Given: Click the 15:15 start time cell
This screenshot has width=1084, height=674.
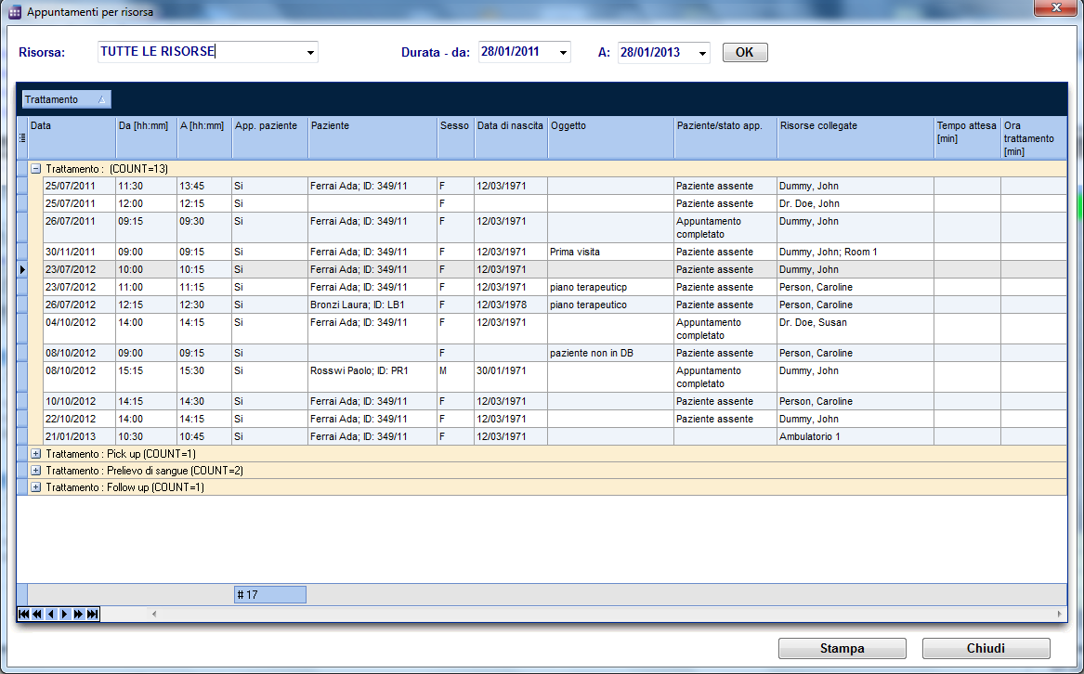Looking at the screenshot, I should tap(146, 378).
